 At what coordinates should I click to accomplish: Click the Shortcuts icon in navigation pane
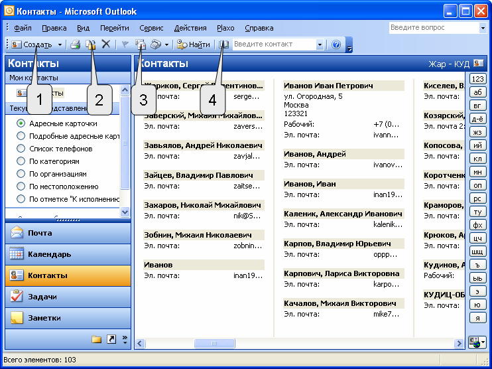pyautogui.click(x=111, y=339)
